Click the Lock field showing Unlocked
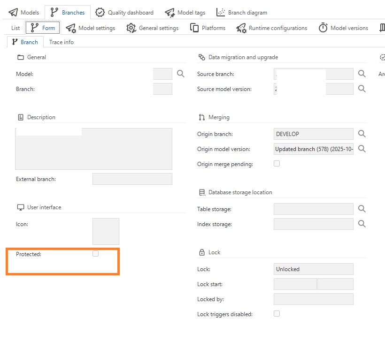385x341 pixels. coord(314,269)
